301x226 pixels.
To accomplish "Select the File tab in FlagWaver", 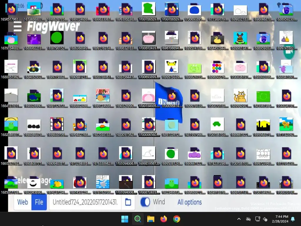I will point(39,202).
